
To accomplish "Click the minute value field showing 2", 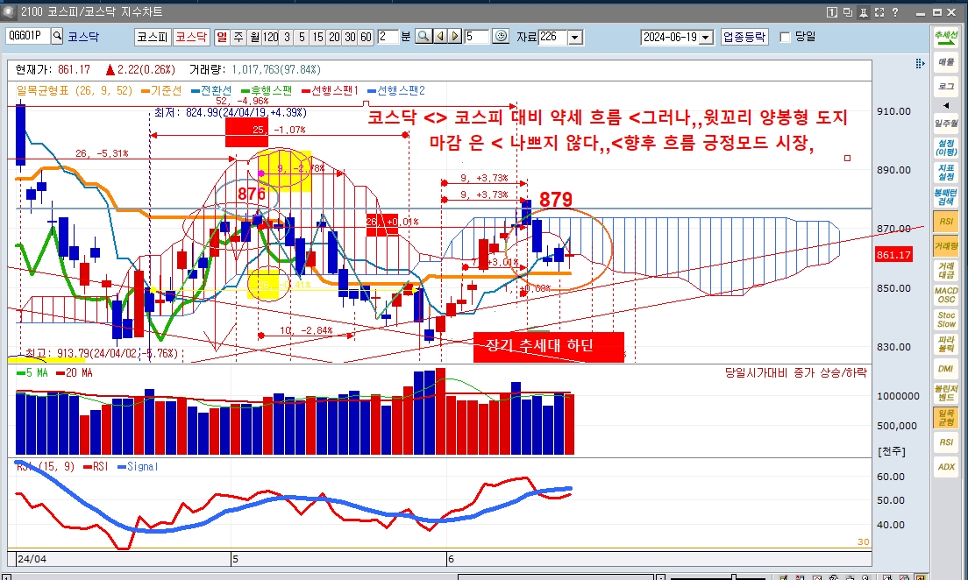I will (388, 37).
